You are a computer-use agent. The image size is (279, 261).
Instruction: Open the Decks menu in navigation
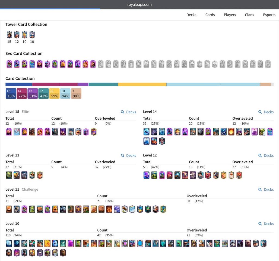(191, 15)
